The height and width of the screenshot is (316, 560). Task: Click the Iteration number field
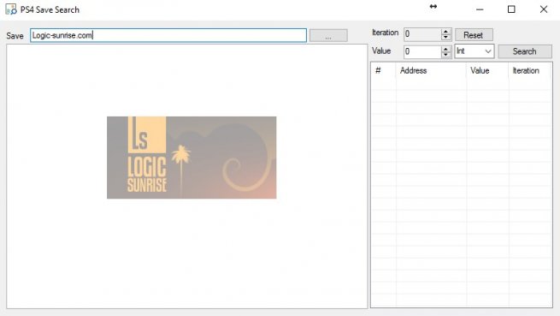(x=422, y=35)
